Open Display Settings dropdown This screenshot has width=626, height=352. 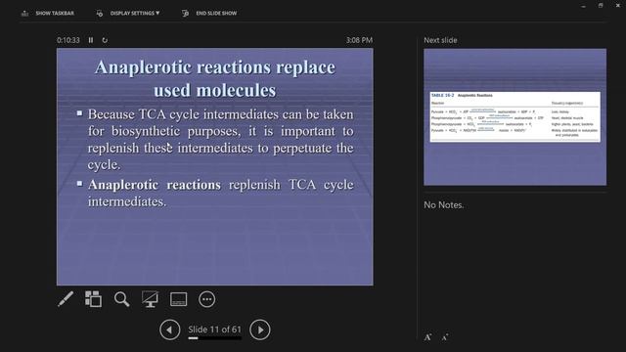point(135,13)
